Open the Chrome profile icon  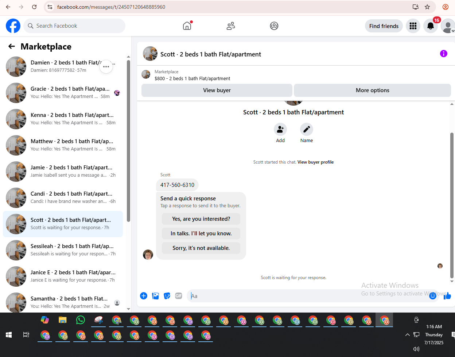click(446, 7)
